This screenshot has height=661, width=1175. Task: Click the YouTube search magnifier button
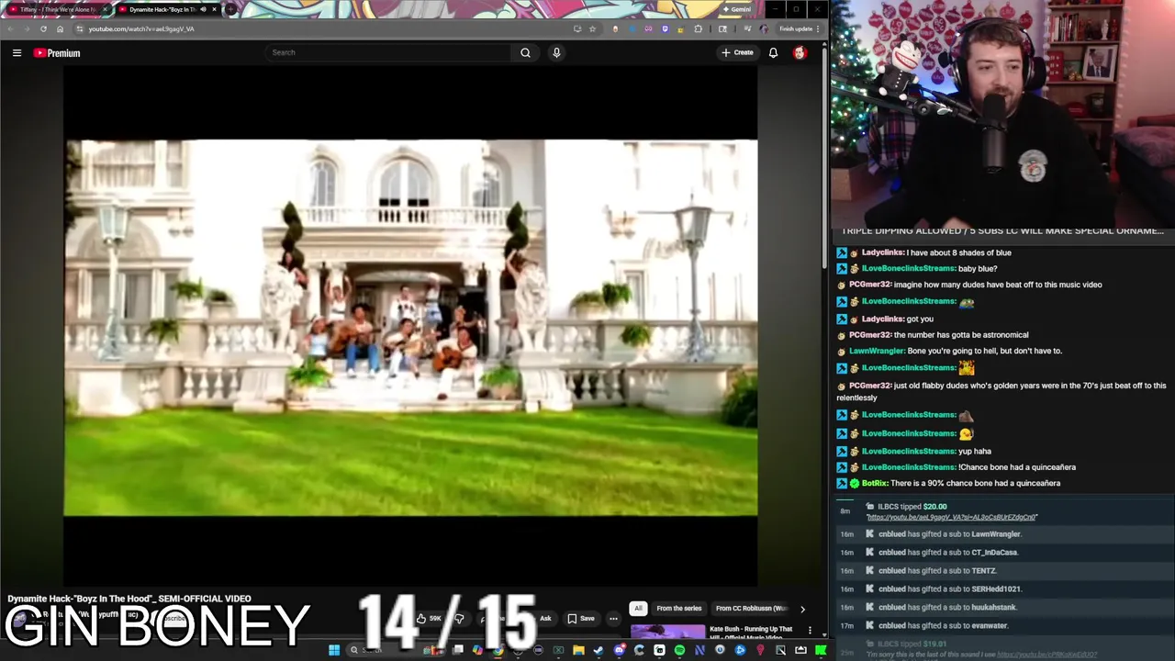click(525, 52)
